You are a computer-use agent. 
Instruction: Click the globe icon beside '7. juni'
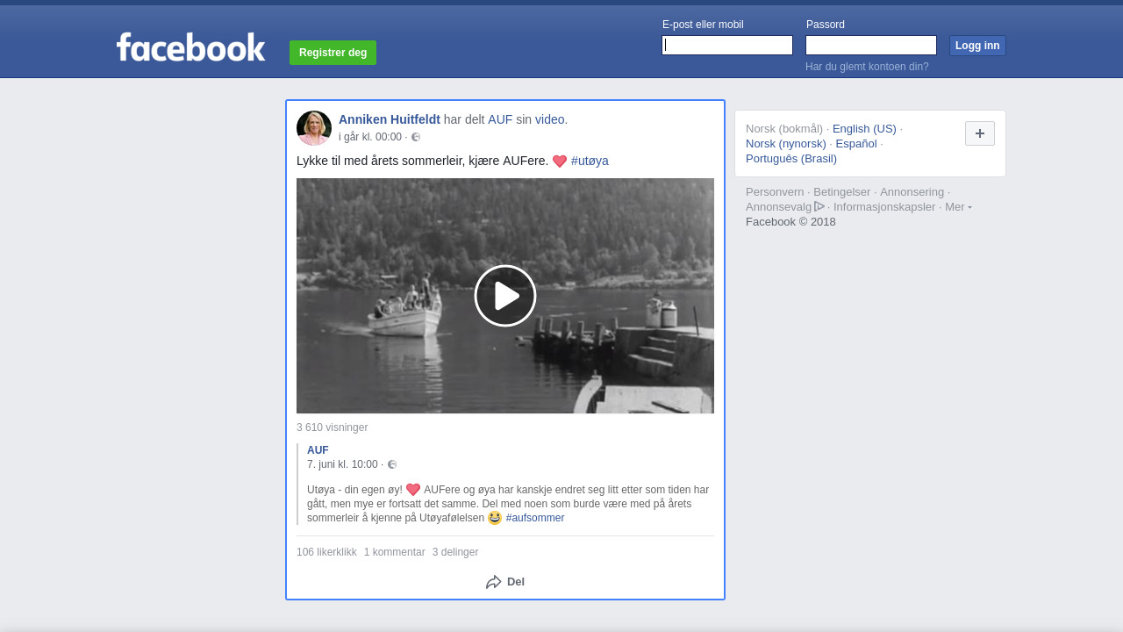click(x=392, y=464)
